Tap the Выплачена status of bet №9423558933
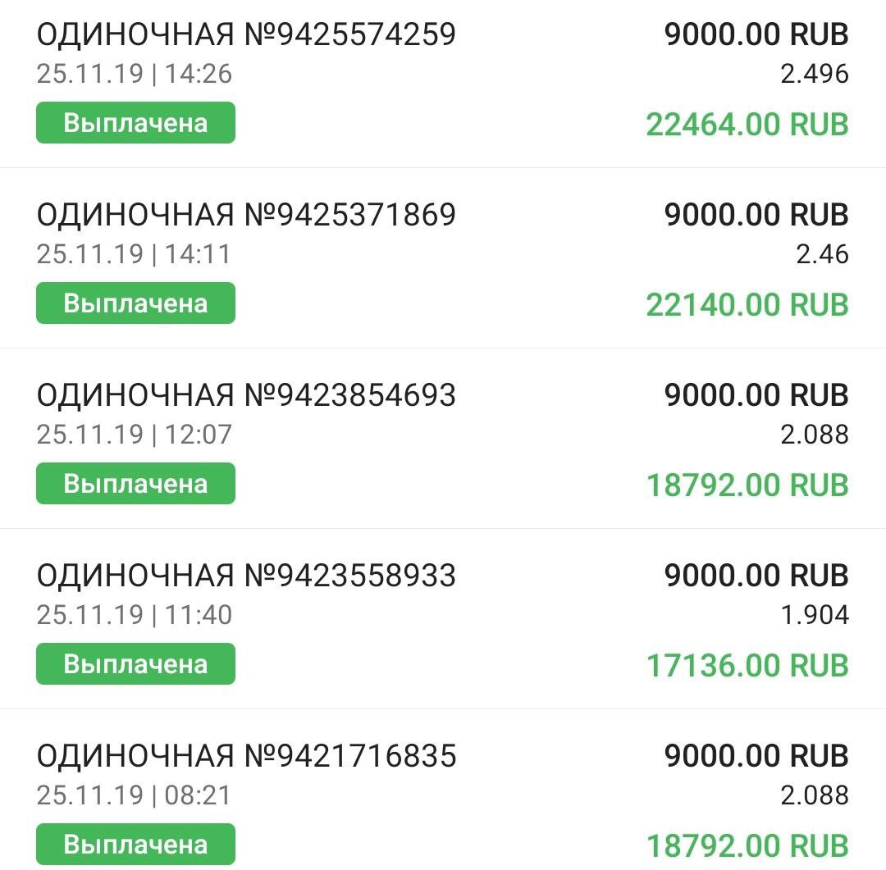Viewport: 886px width, 870px height. 135,664
